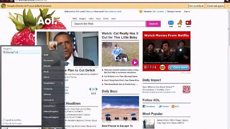
Task: Click the browser address bar
Action: (119, 1)
